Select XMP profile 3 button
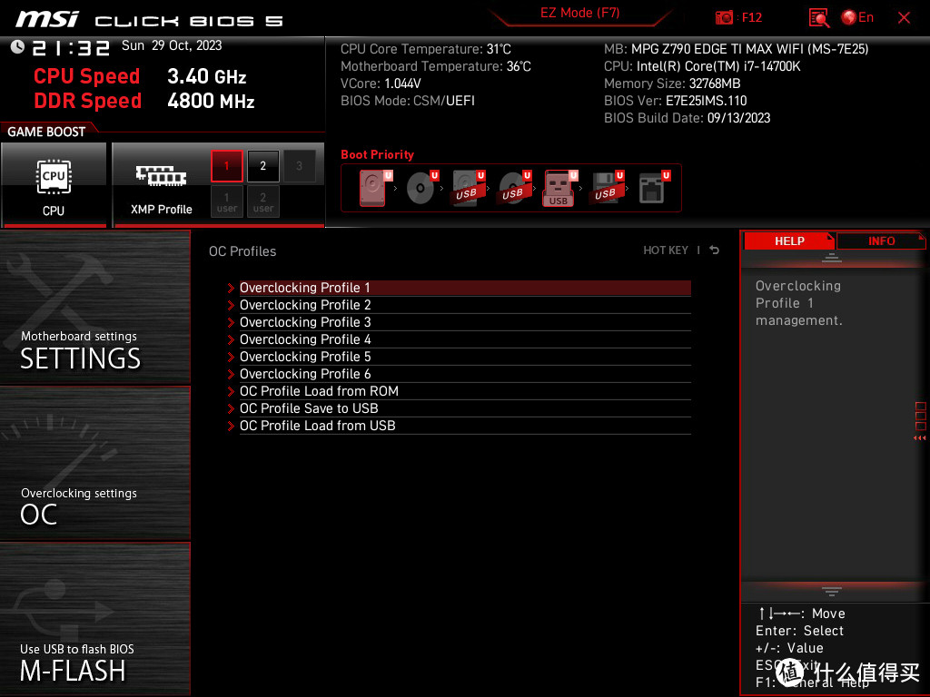Viewport: 930px width, 697px height. (299, 166)
